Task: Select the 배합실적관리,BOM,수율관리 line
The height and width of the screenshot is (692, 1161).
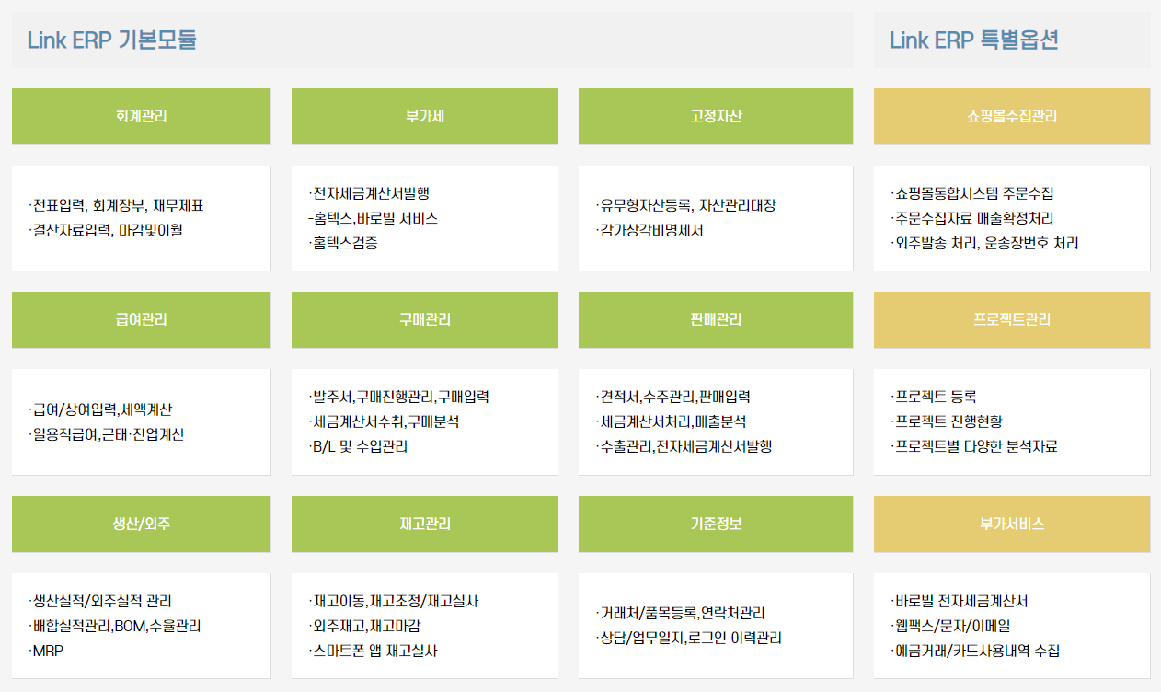Action: point(114,626)
